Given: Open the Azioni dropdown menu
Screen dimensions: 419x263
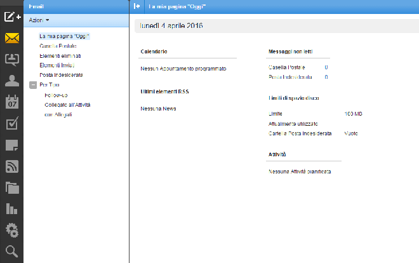Looking at the screenshot, I should click(39, 21).
